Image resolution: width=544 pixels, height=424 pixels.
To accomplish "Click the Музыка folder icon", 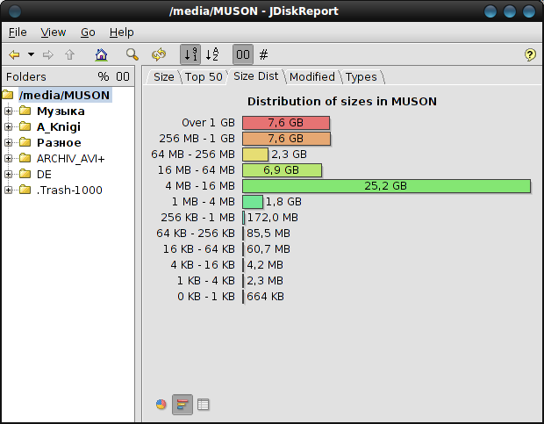I will pyautogui.click(x=25, y=111).
